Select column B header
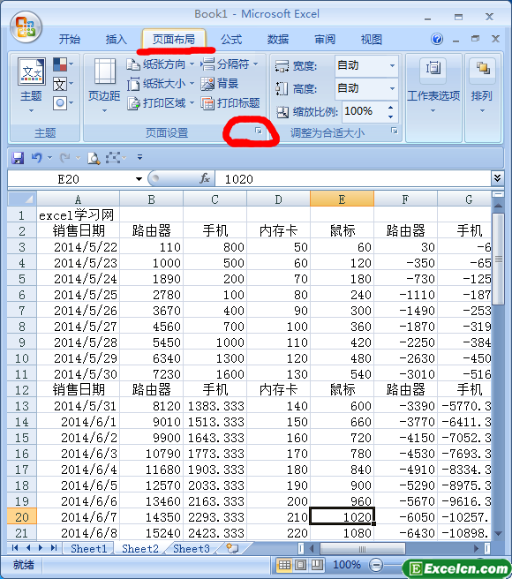Viewport: 512px width, 579px height. [x=151, y=199]
